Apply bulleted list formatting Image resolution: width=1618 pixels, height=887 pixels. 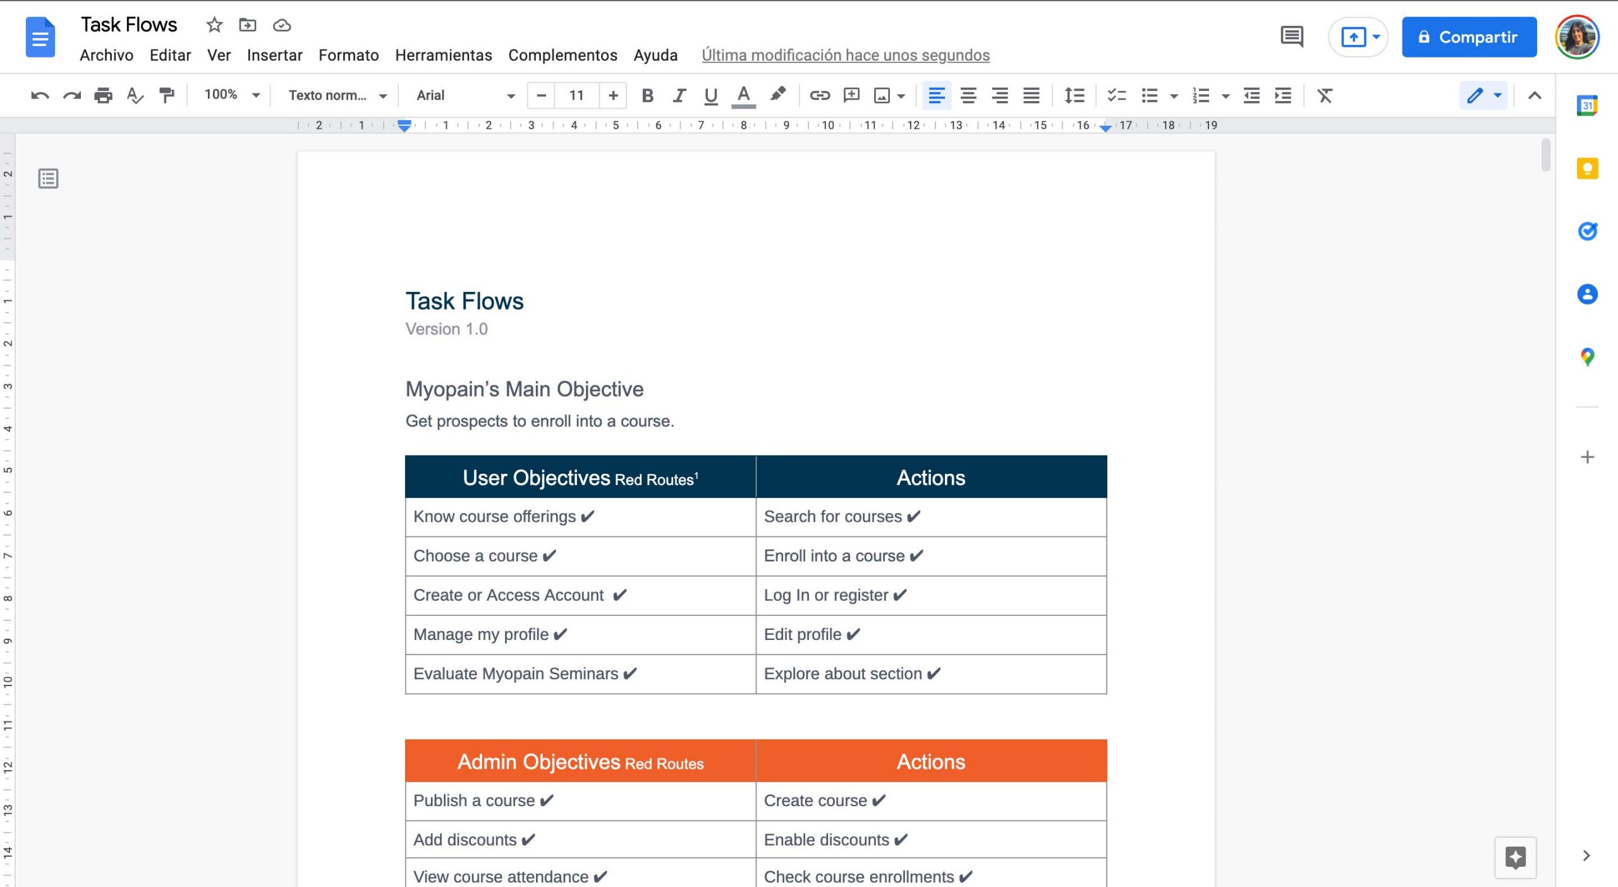pyautogui.click(x=1150, y=95)
